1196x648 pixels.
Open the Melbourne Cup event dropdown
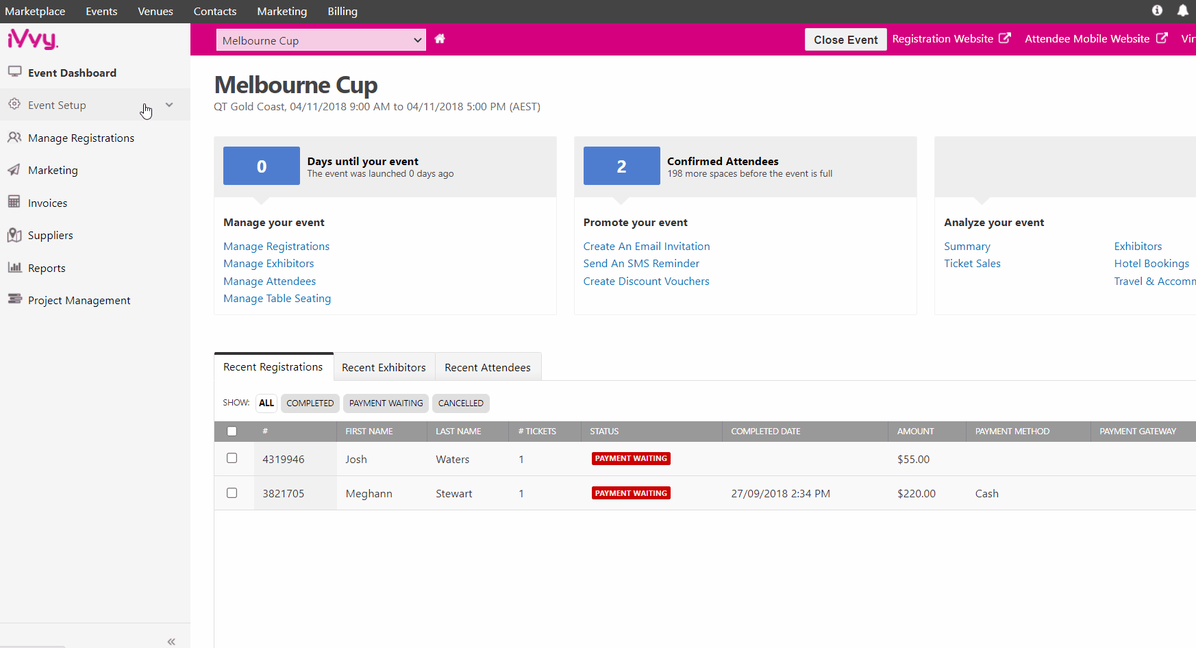(321, 40)
